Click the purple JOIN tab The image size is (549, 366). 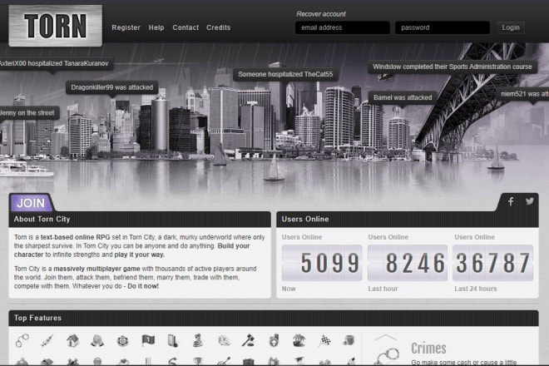click(31, 203)
